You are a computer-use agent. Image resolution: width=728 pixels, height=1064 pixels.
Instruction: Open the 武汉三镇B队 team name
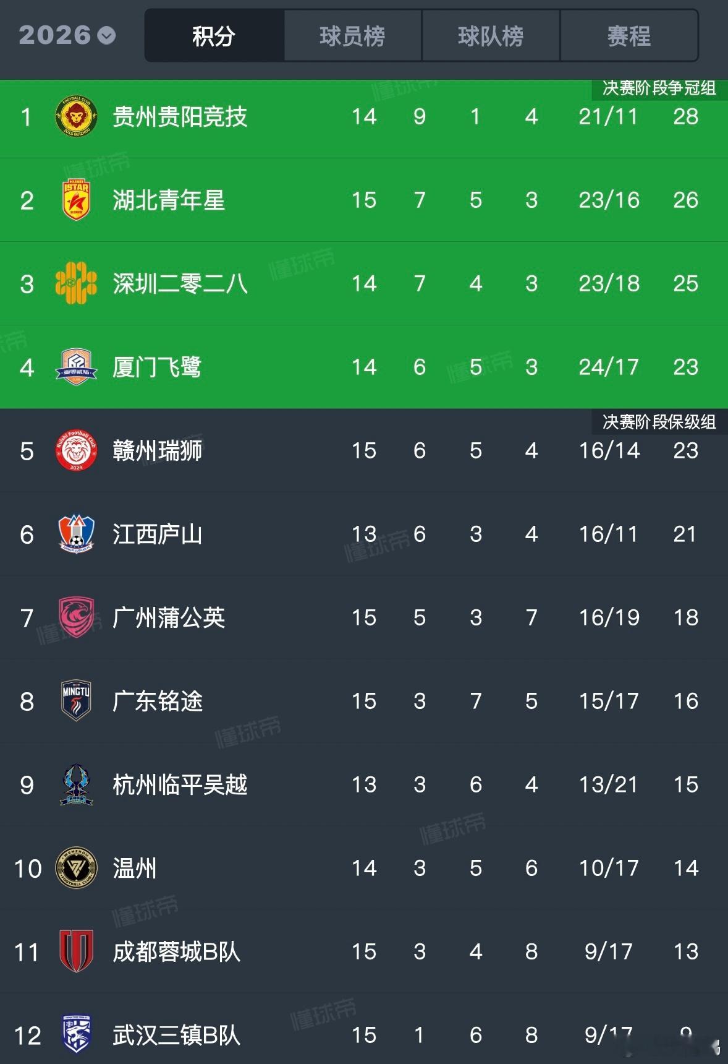coord(177,1035)
